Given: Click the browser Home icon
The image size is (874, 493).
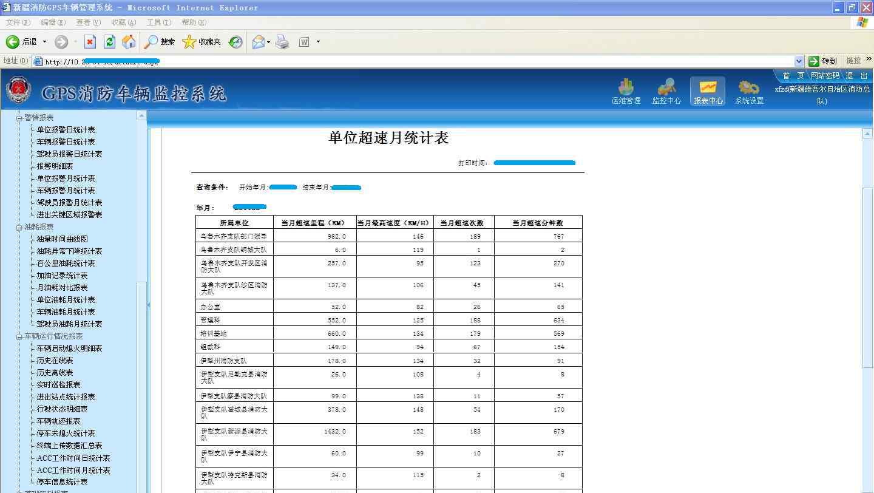Looking at the screenshot, I should point(129,42).
